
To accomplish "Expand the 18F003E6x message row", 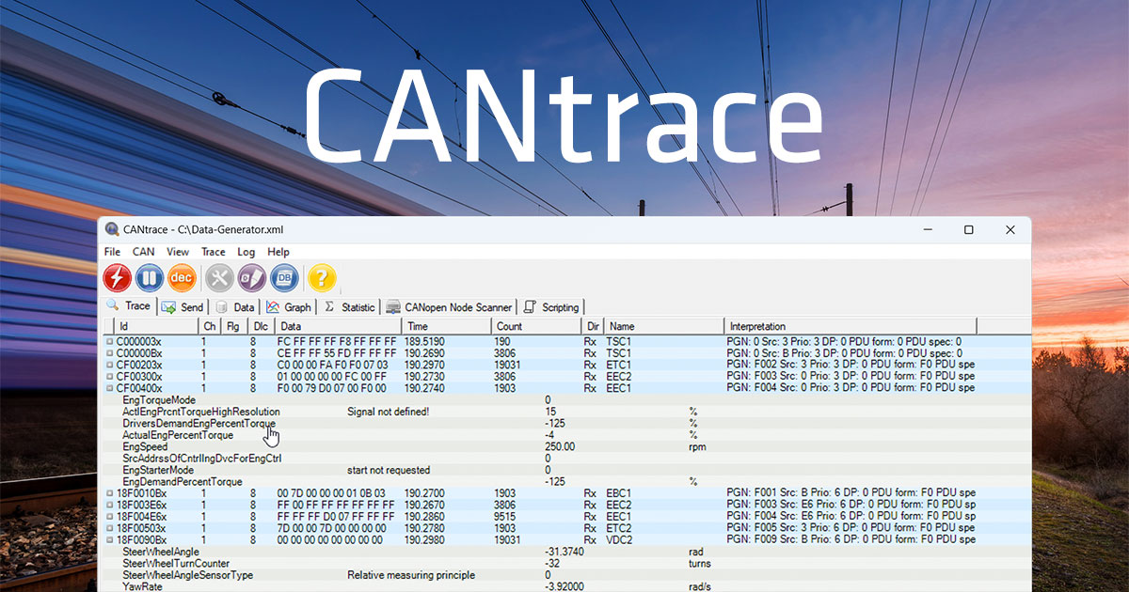I will [109, 505].
